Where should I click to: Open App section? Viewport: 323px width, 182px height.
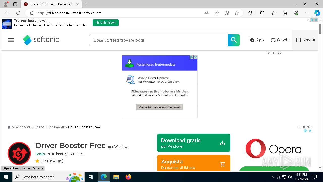257,40
